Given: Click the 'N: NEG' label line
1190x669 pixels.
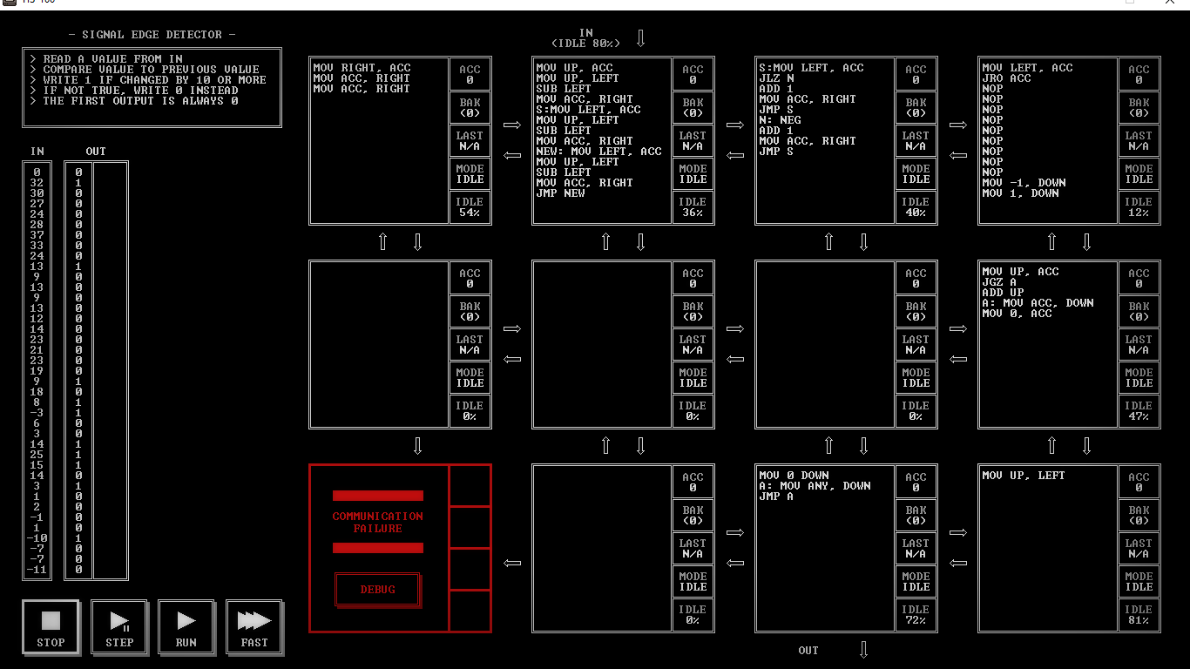Looking at the screenshot, I should (780, 120).
